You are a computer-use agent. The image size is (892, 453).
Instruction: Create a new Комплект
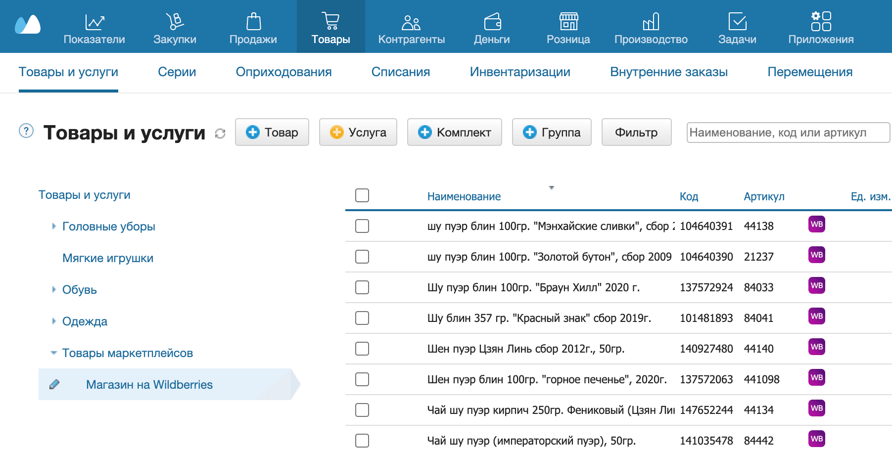coord(454,132)
